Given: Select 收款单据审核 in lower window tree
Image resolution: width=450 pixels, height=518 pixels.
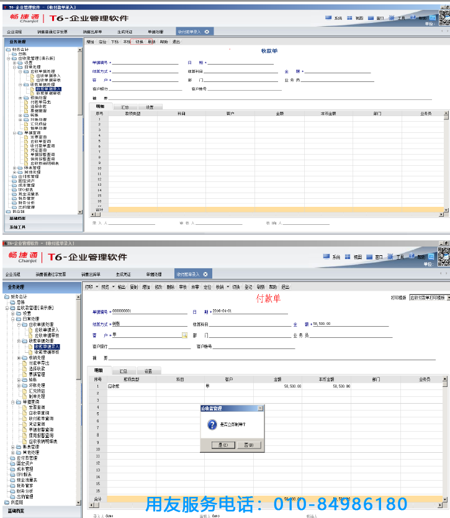Looking at the screenshot, I should click(x=47, y=352).
